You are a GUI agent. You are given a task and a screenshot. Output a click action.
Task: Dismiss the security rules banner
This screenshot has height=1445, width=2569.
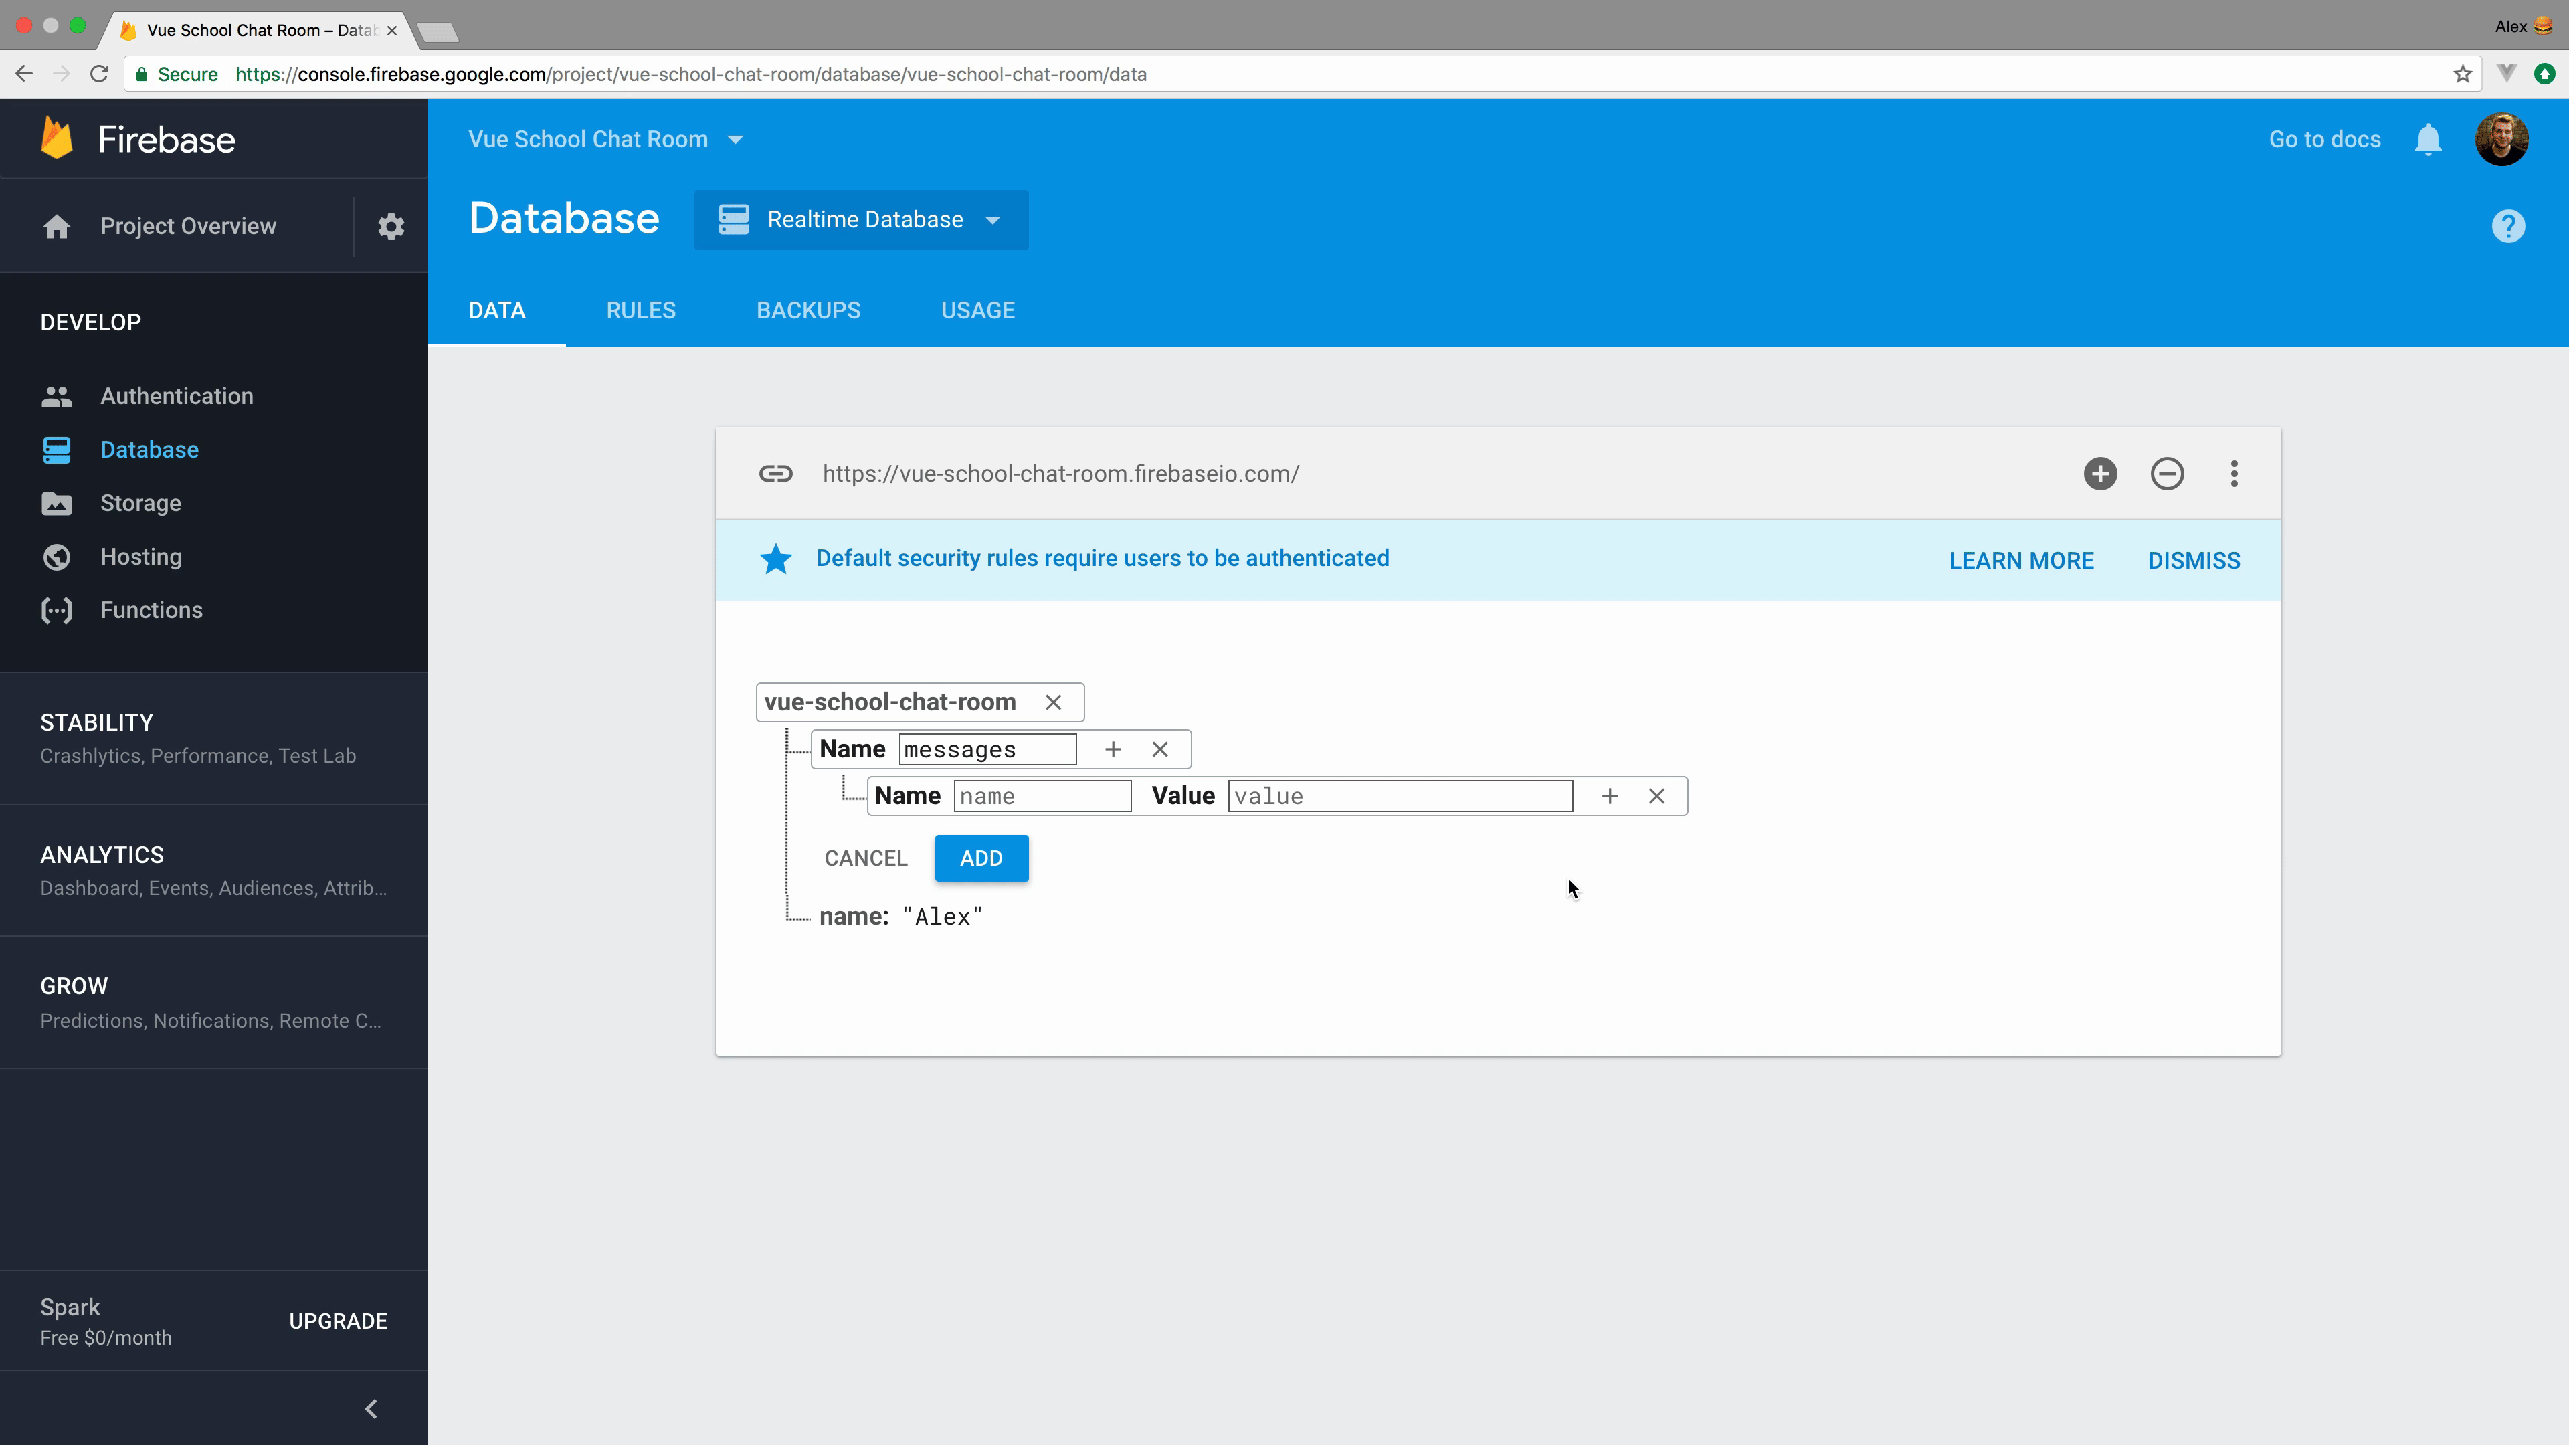pyautogui.click(x=2193, y=561)
